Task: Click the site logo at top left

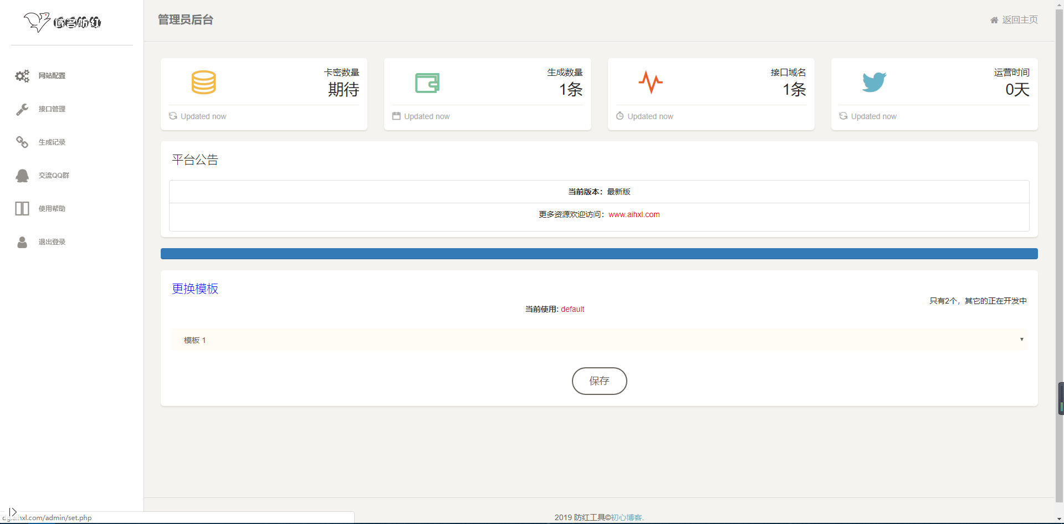Action: coord(63,22)
